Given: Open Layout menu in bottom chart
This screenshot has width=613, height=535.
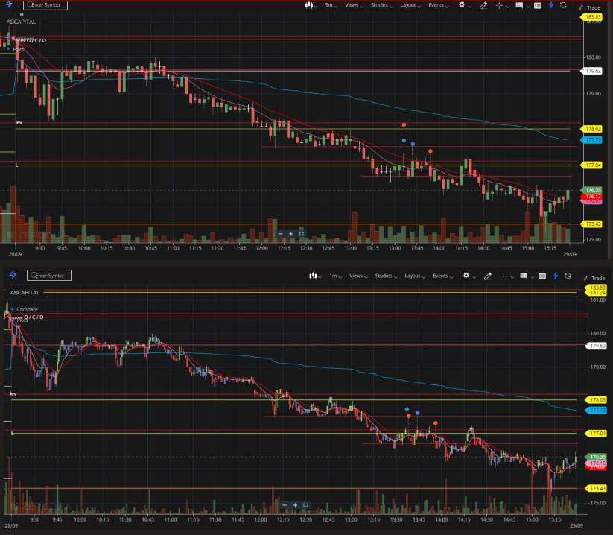Looking at the screenshot, I should pyautogui.click(x=415, y=276).
